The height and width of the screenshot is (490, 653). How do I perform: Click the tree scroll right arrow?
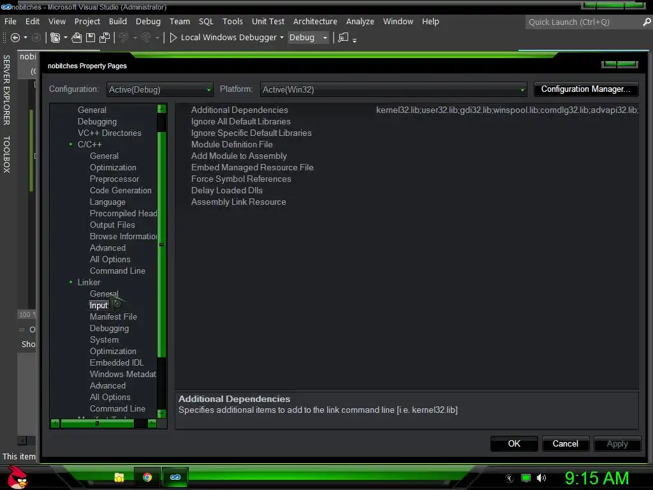[152, 424]
